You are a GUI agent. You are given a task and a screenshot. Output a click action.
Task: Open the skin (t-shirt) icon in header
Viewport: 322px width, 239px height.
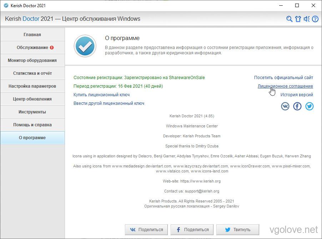click(298, 19)
